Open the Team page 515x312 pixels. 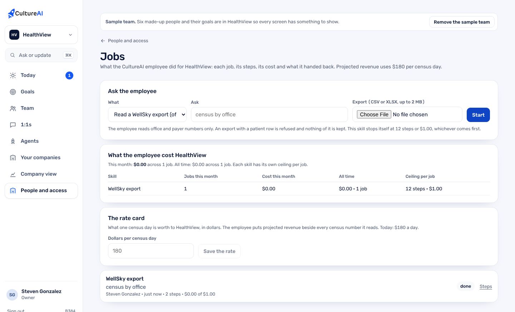point(41,108)
